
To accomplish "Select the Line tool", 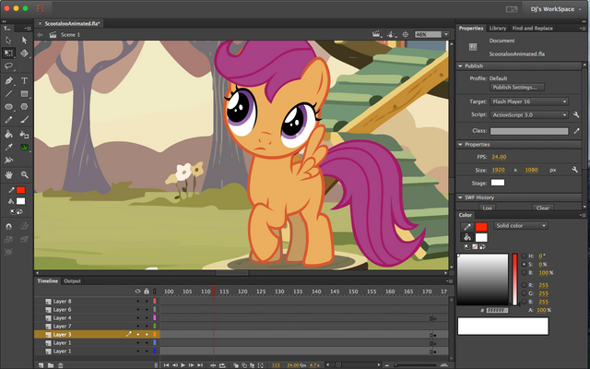I will tap(8, 94).
